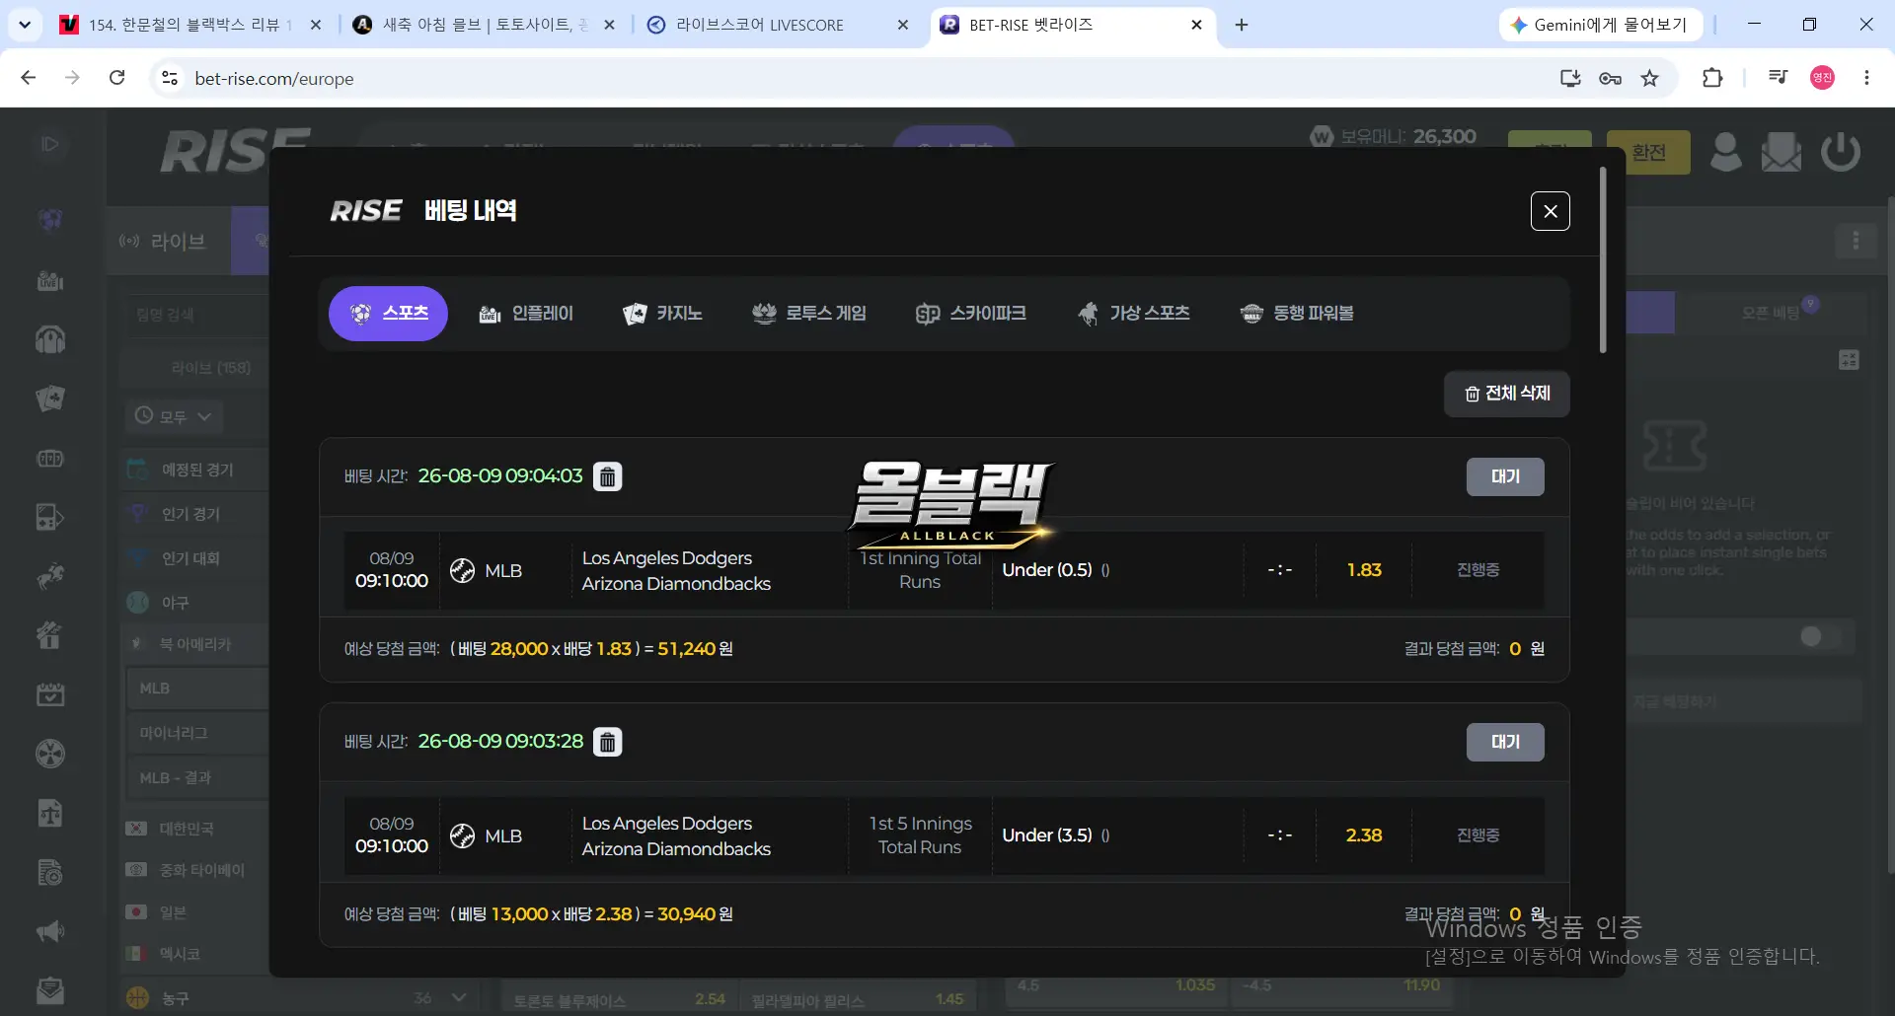
Task: Toggle the switch in the bet slip panel
Action: (x=1821, y=636)
